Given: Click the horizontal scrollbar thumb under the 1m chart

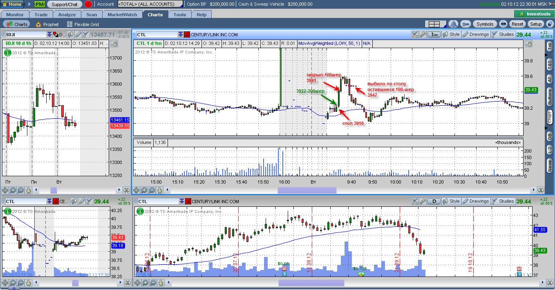Looking at the screenshot, I should coord(307,190).
